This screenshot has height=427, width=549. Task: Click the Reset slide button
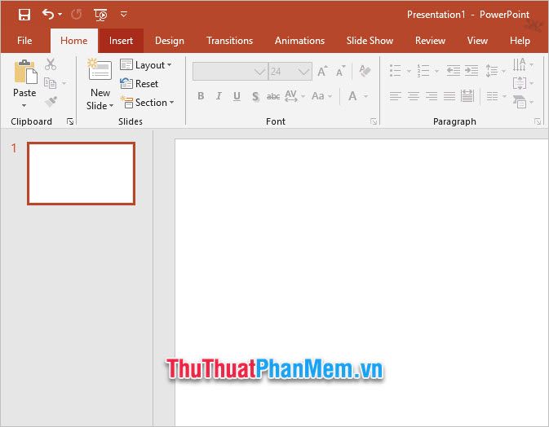click(139, 84)
